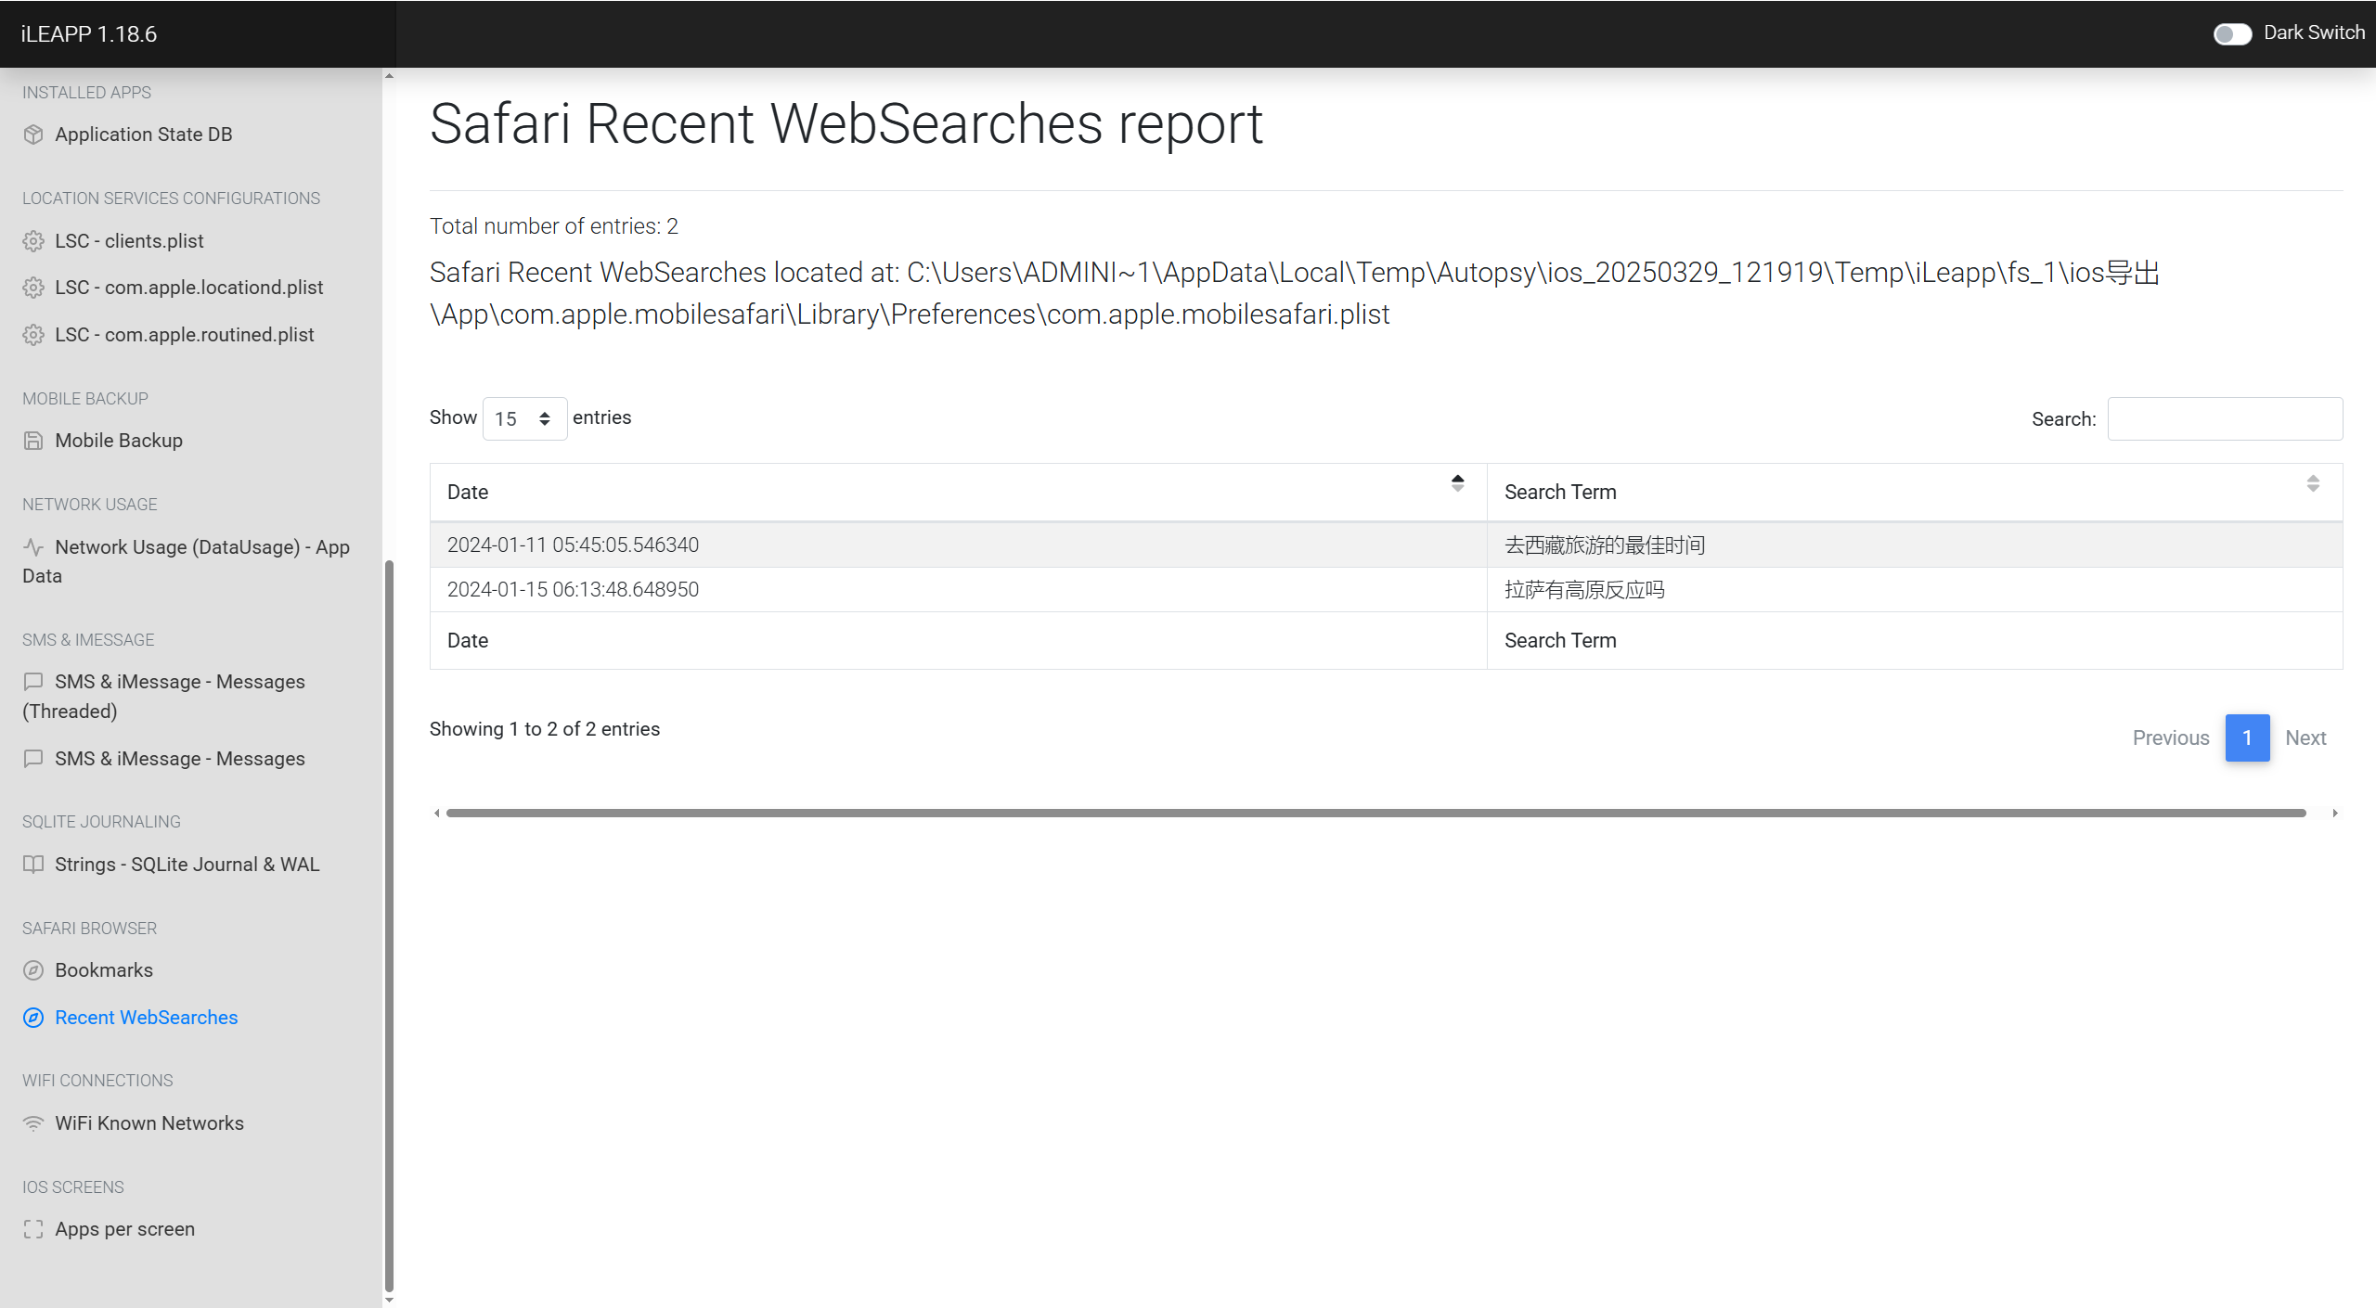The image size is (2376, 1308).
Task: Click the compass icon beside Recent WebSearches
Action: (x=33, y=1018)
